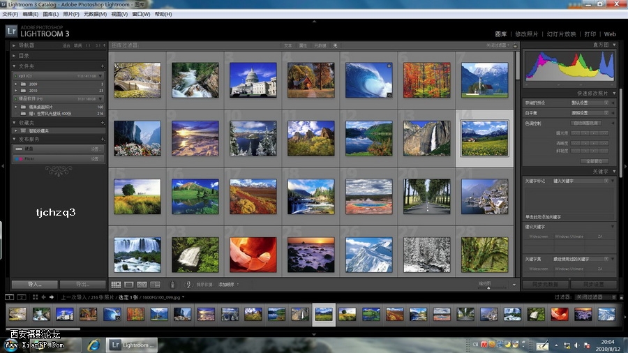Viewport: 628px width, 353px height.
Task: Expand the 2010 folder
Action: (x=15, y=90)
